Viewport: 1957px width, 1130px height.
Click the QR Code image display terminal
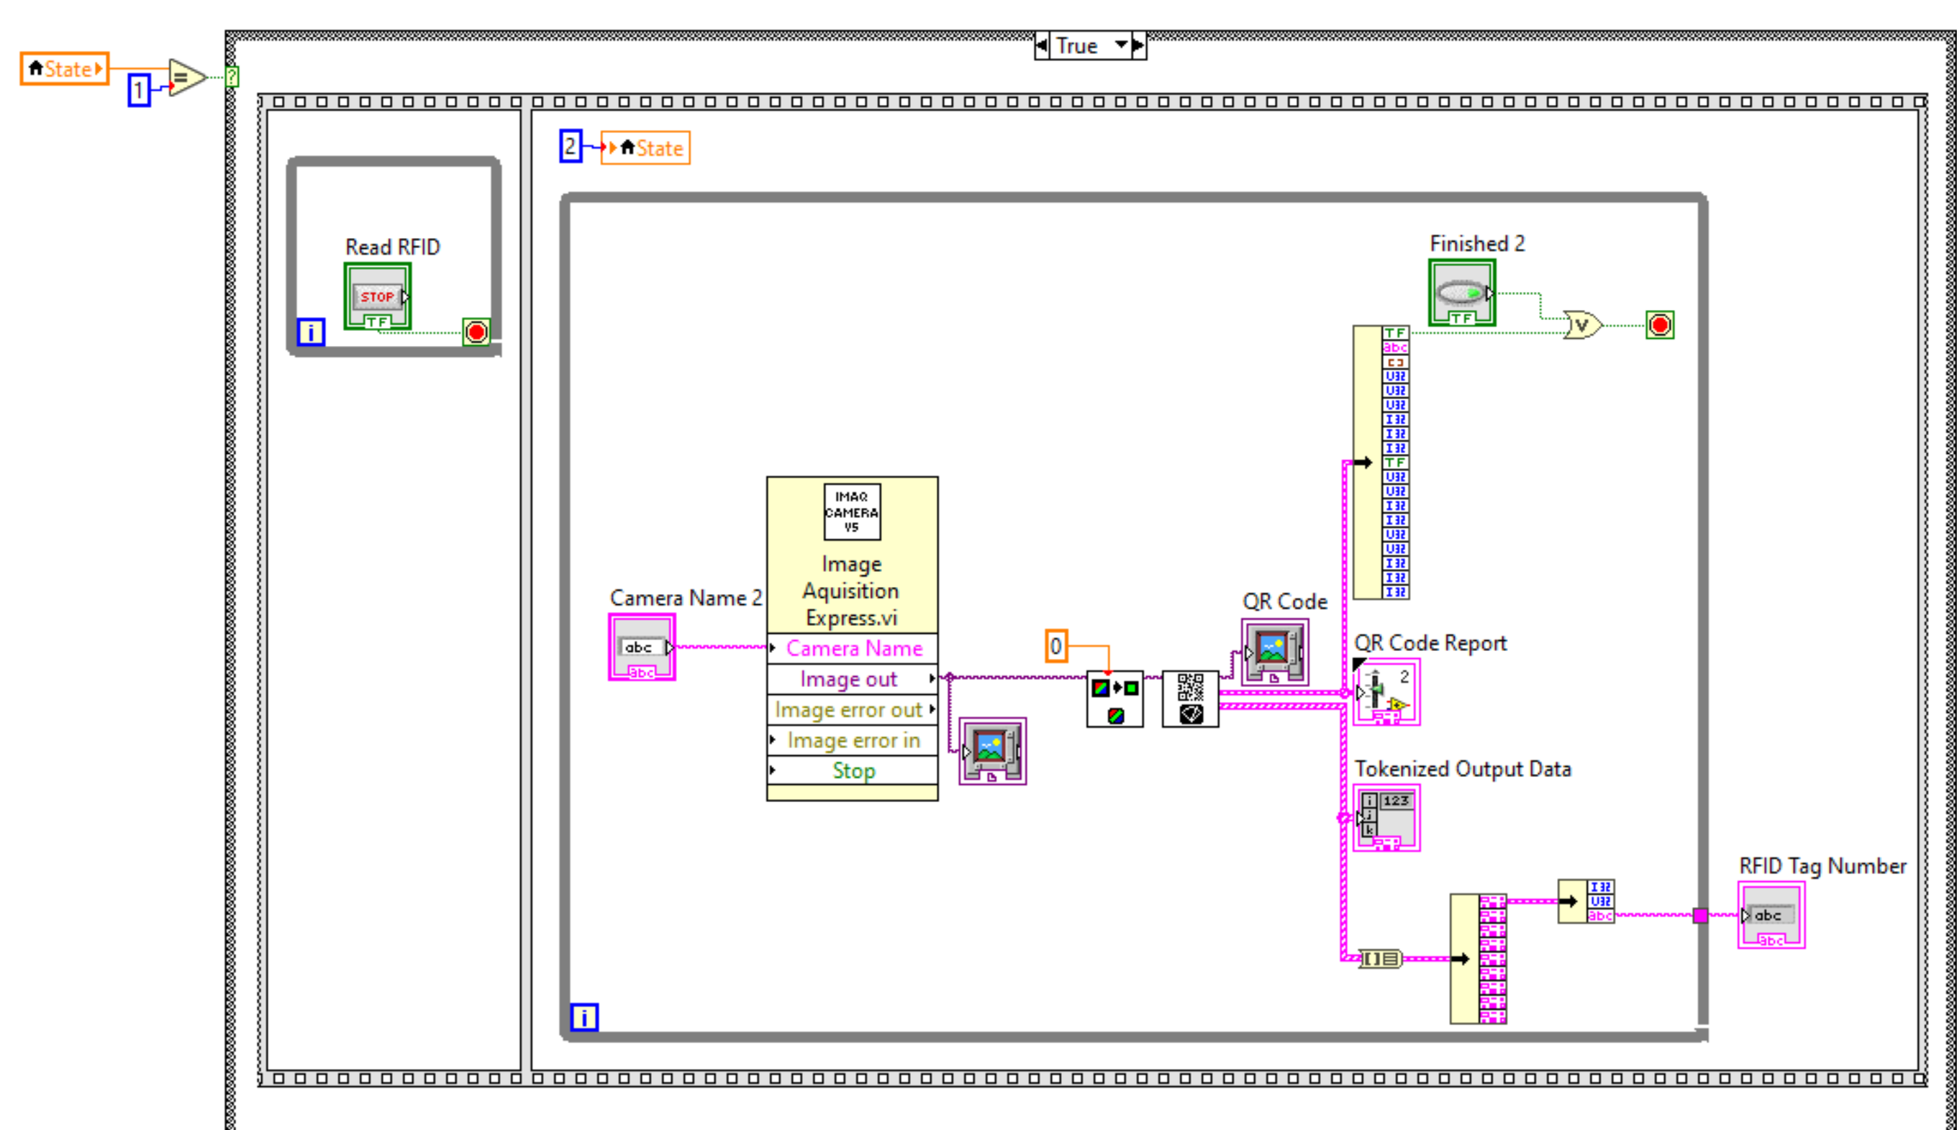tap(1274, 651)
